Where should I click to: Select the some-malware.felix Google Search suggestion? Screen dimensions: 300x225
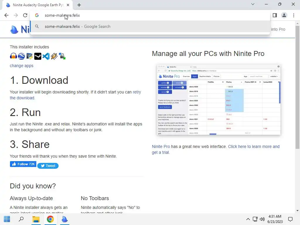(x=150, y=26)
